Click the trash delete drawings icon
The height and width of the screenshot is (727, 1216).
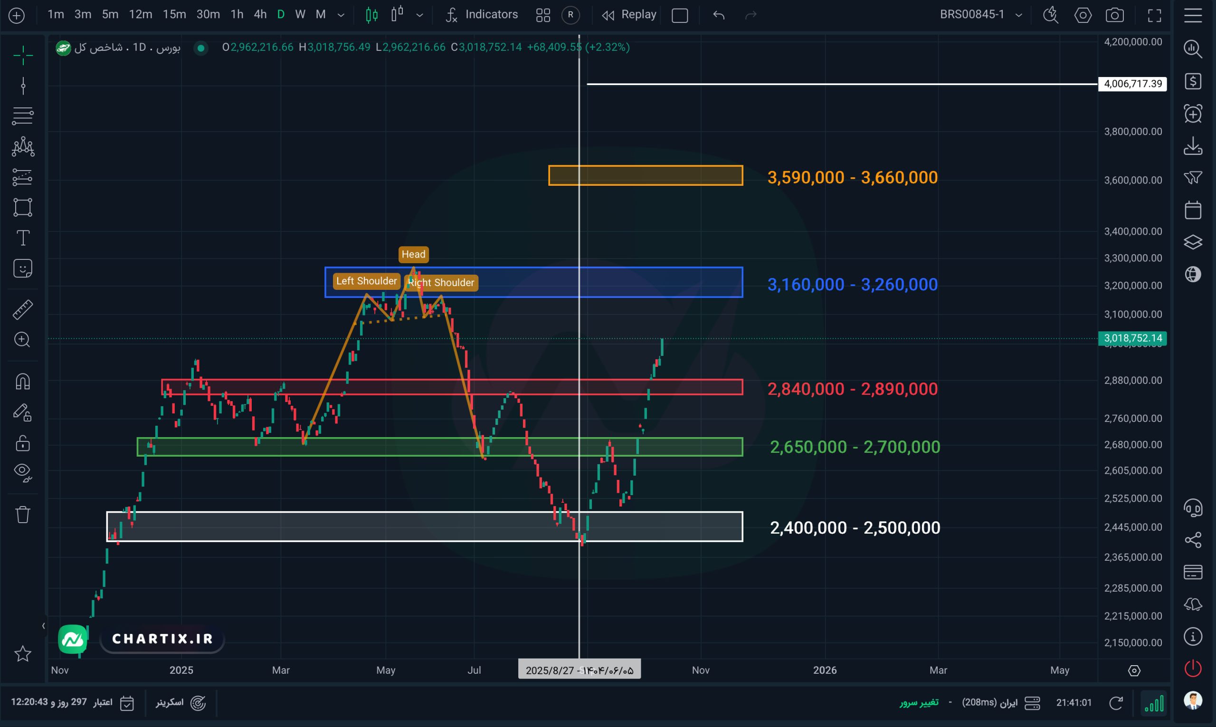pos(22,515)
